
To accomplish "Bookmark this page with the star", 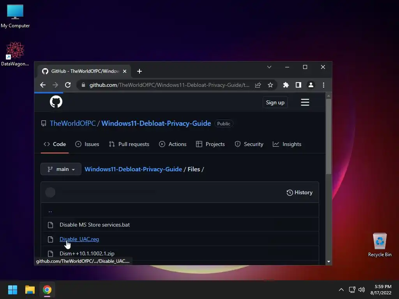I will click(x=270, y=85).
